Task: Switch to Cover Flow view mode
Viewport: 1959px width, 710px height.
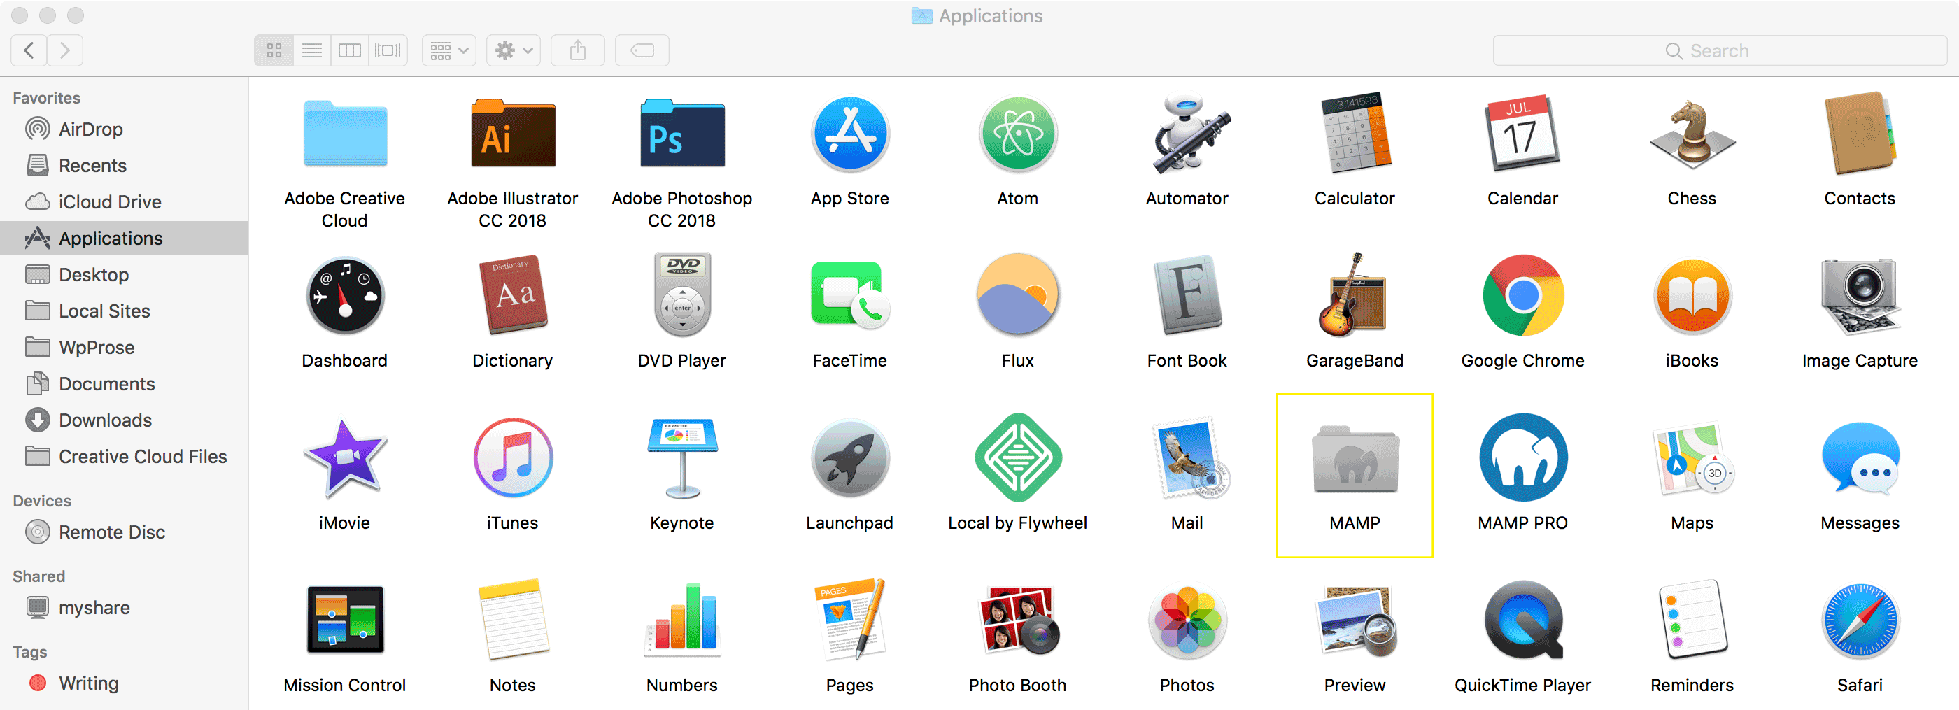Action: pos(388,50)
